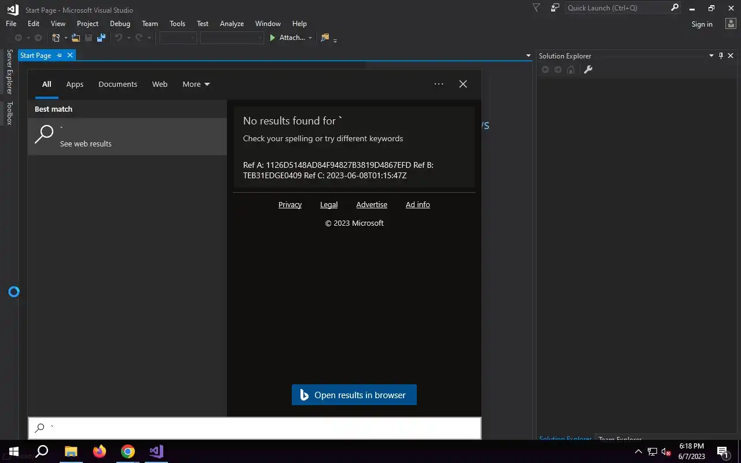The width and height of the screenshot is (741, 463).
Task: Click the Open File folder icon in toolbar
Action: [76, 38]
